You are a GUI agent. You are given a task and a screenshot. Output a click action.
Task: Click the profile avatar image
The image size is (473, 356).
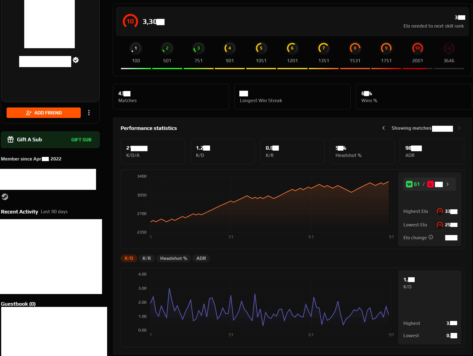[49, 24]
